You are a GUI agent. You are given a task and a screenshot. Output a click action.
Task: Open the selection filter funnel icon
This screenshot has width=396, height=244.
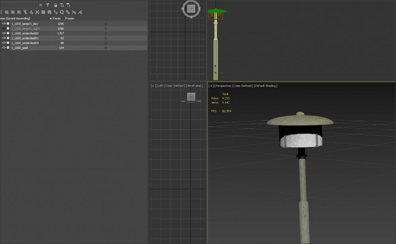(x=47, y=5)
